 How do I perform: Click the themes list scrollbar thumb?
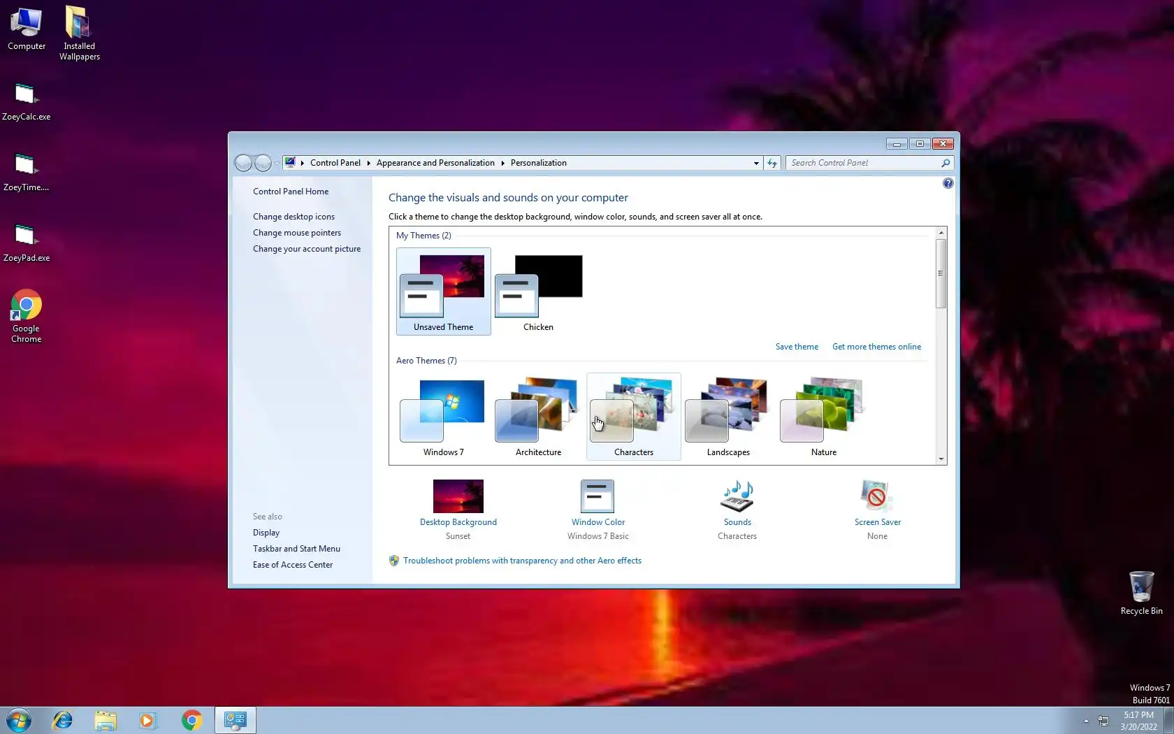tap(941, 273)
